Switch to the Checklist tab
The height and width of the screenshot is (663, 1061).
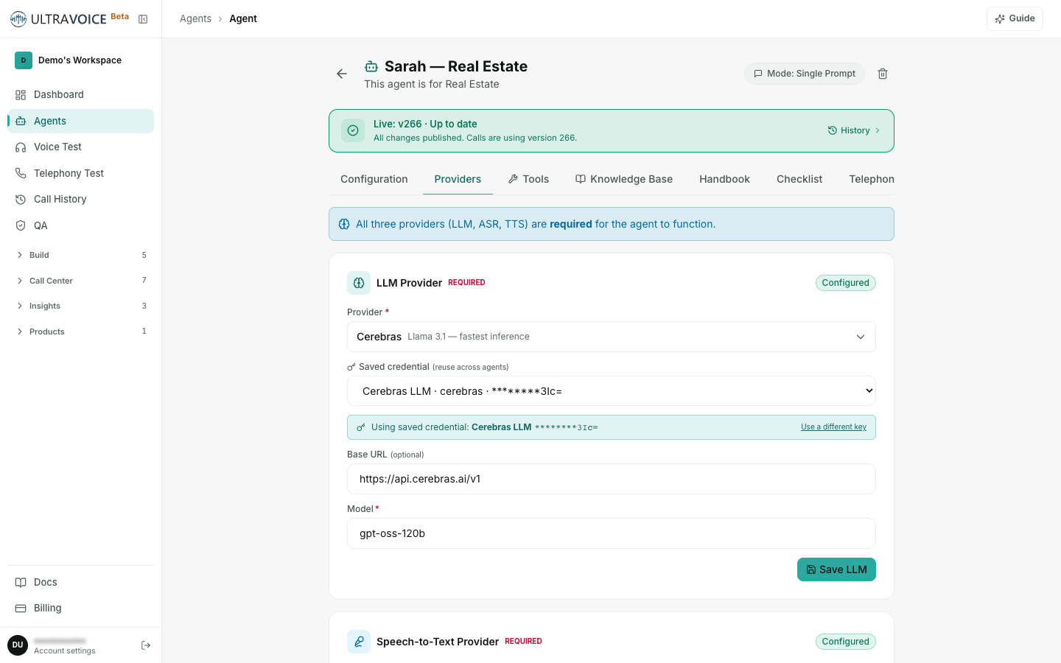click(799, 179)
